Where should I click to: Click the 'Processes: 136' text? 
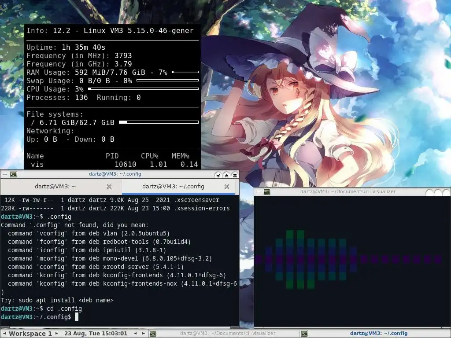coord(57,98)
